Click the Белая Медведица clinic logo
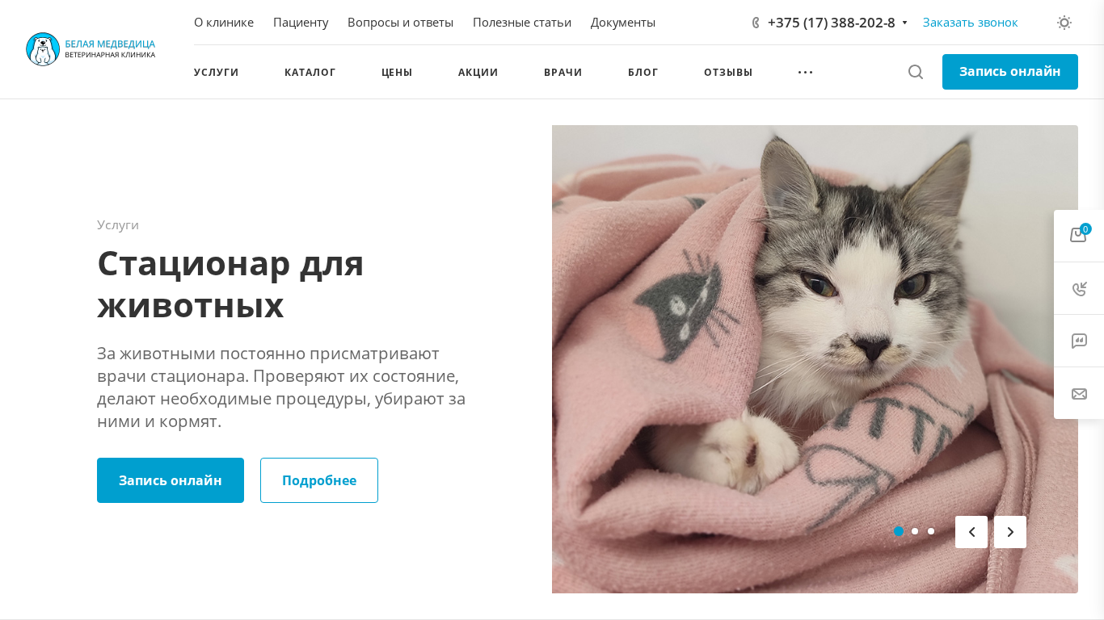Viewport: 1104px width, 620px height. coord(91,49)
